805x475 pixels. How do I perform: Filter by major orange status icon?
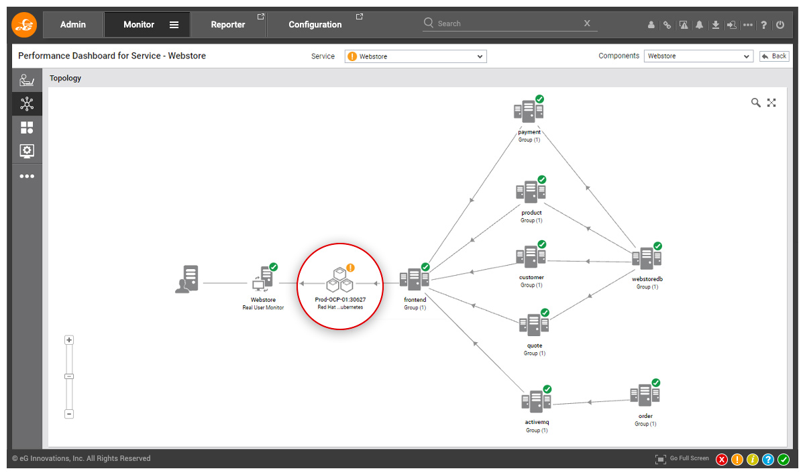(x=737, y=460)
